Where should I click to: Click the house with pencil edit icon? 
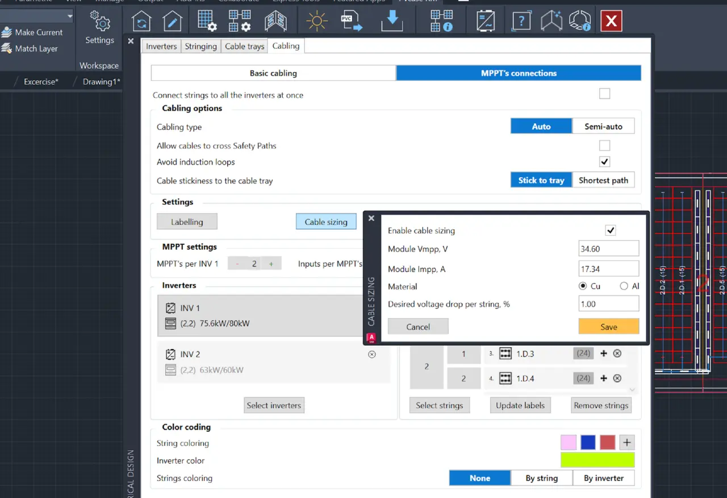point(172,22)
